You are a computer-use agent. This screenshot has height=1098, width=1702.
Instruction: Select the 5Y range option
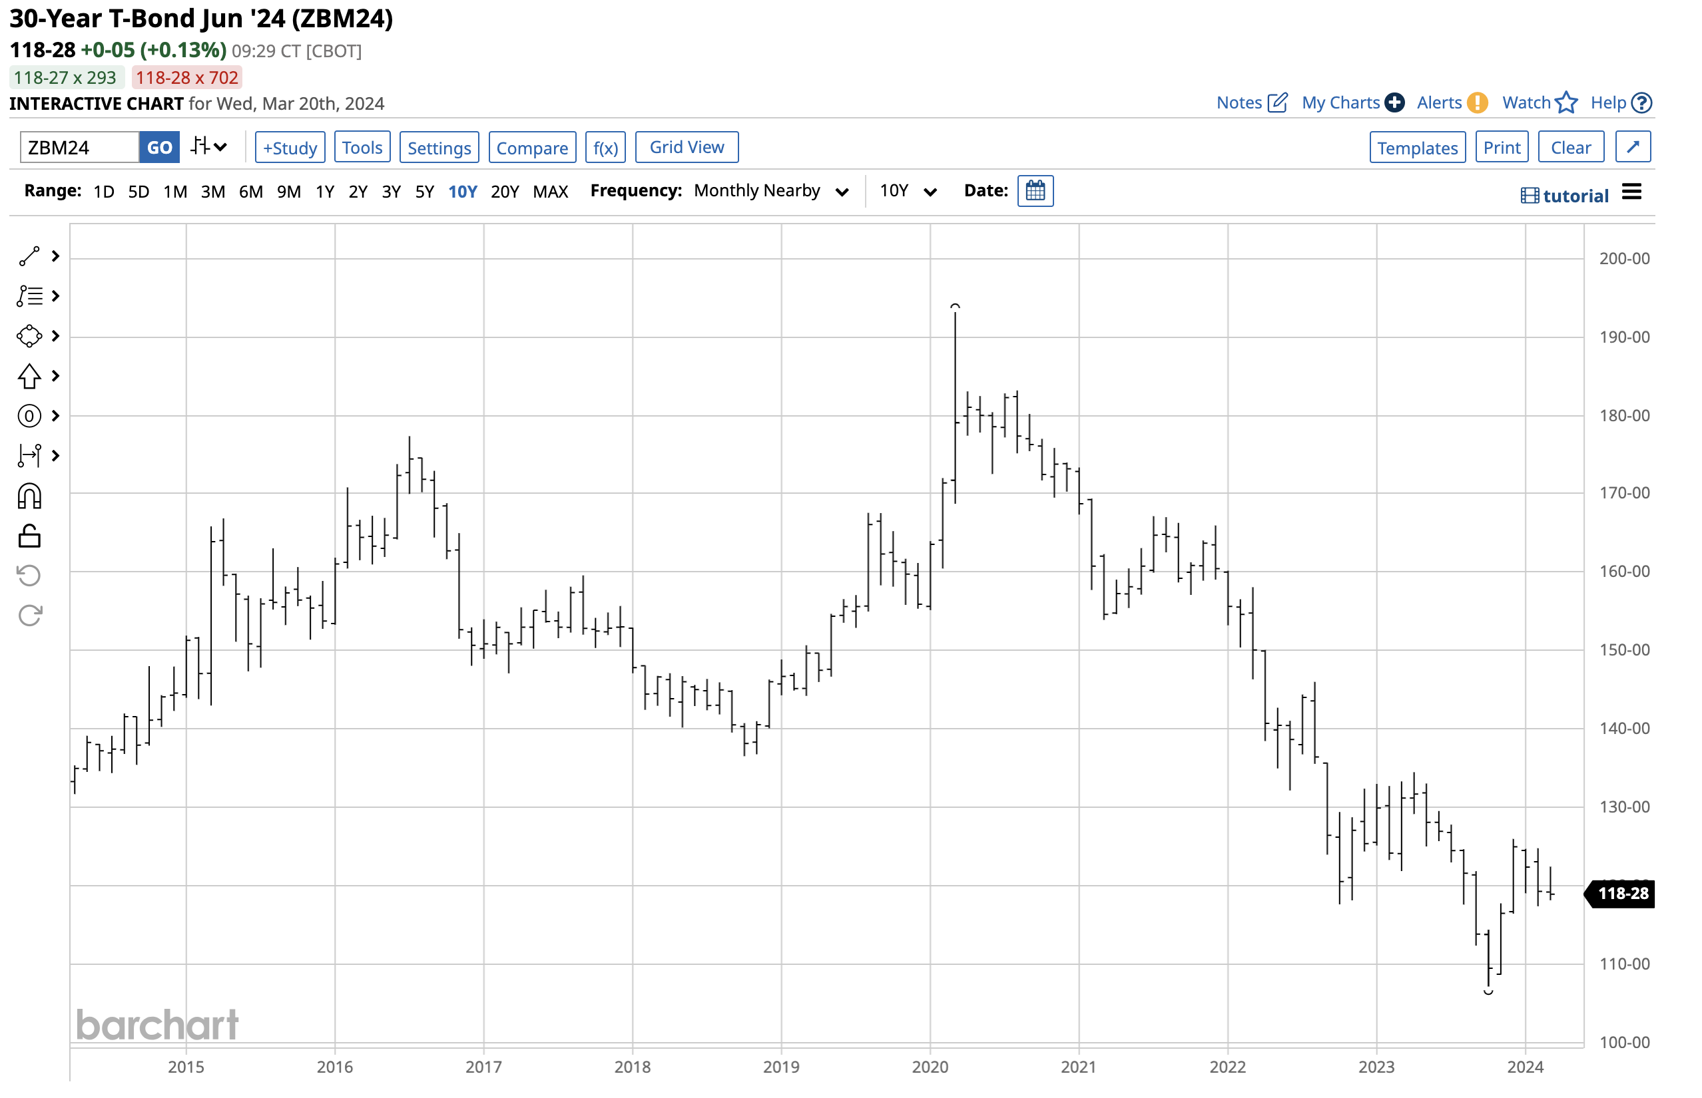(424, 191)
